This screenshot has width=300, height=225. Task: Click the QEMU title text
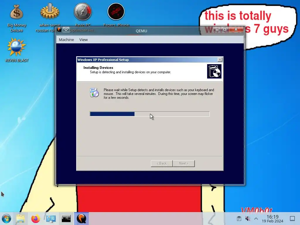pos(142,31)
